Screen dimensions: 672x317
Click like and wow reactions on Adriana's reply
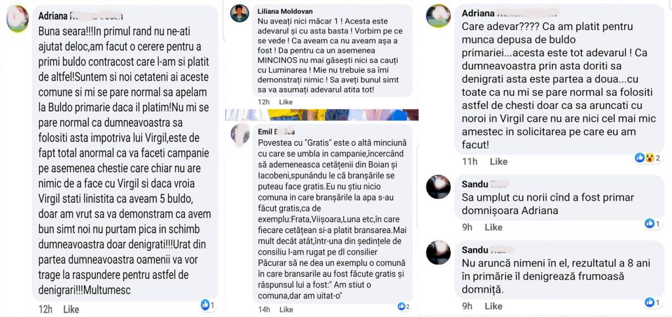pyautogui.click(x=648, y=158)
